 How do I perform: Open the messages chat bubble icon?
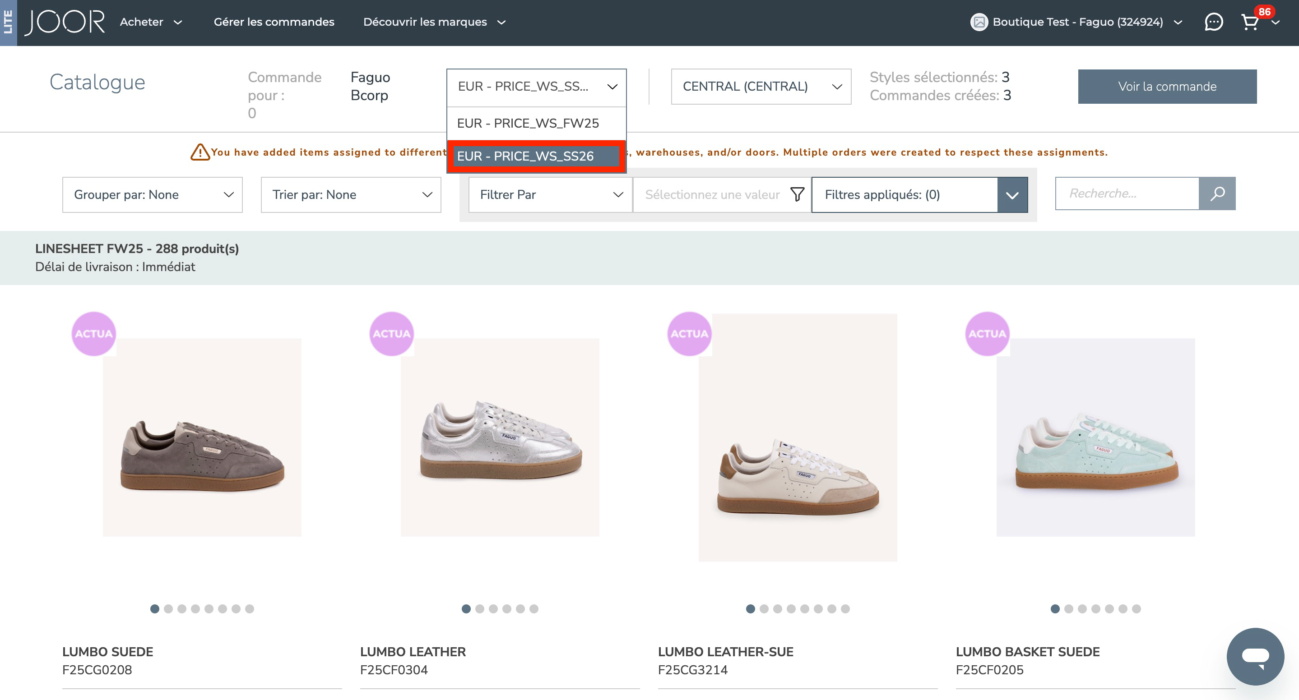click(x=1213, y=22)
